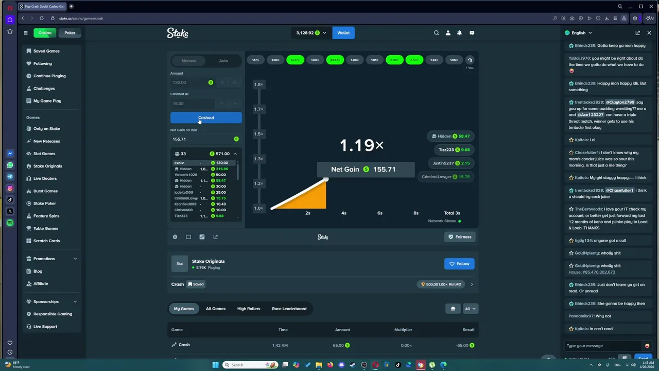Viewport: 659px width, 371px height.
Task: Open the hamburger sidebar menu
Action: point(25,33)
